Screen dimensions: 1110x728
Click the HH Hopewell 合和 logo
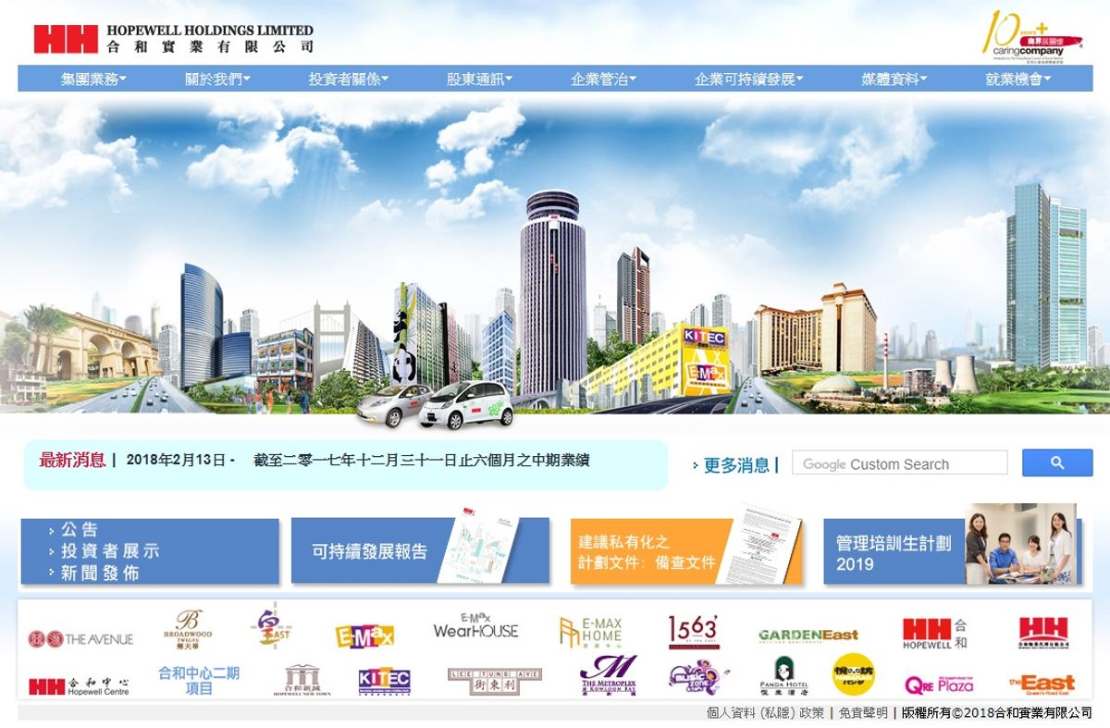(x=935, y=634)
